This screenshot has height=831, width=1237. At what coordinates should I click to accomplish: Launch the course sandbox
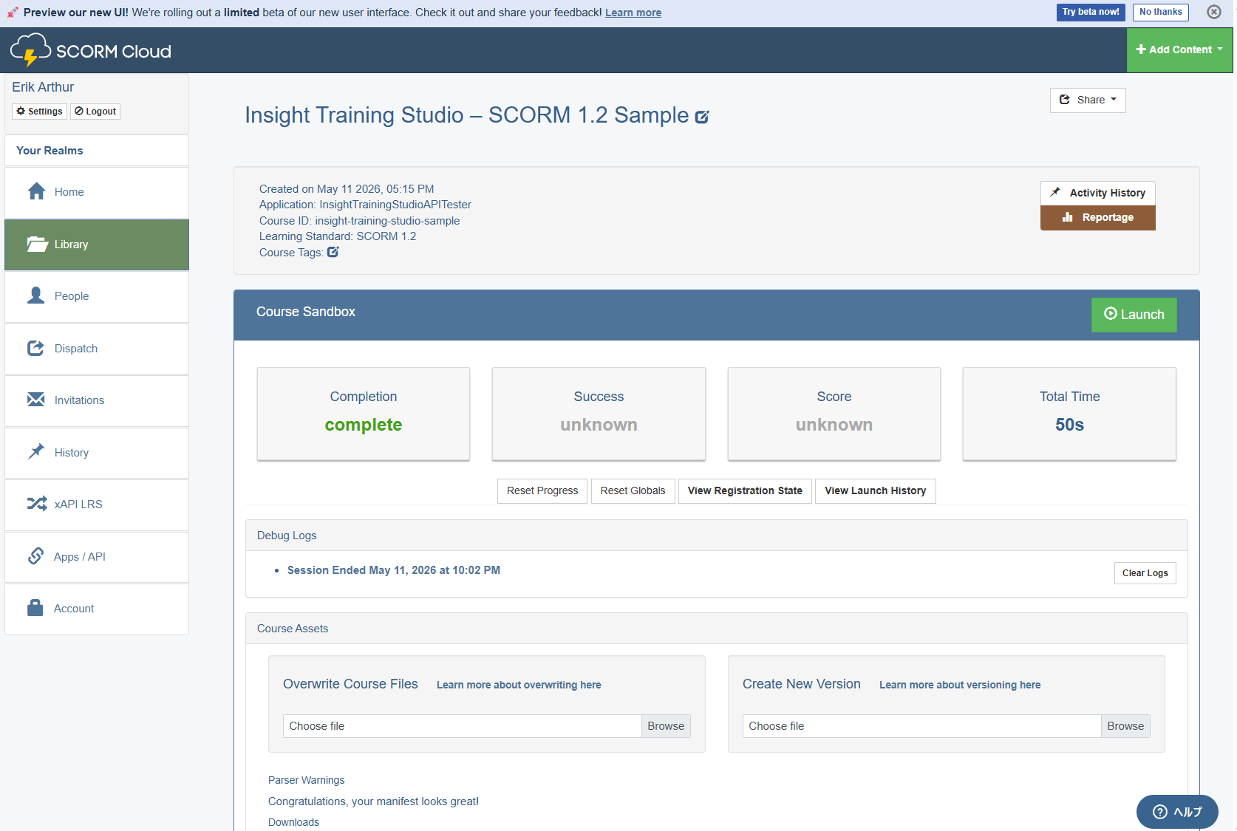pyautogui.click(x=1134, y=315)
